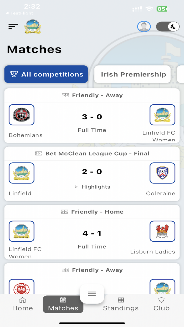Tap the Bohemians club crest
The image size is (184, 327).
point(21,115)
